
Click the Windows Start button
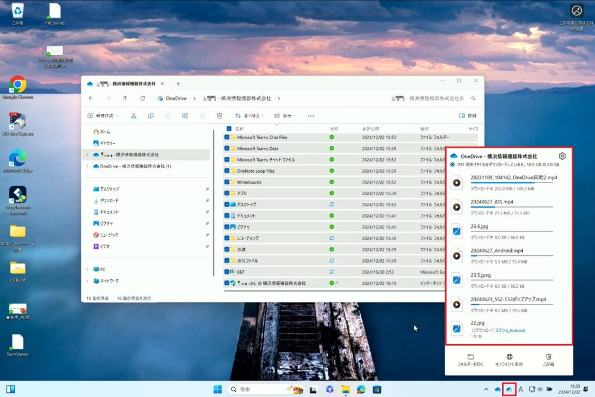pyautogui.click(x=218, y=389)
